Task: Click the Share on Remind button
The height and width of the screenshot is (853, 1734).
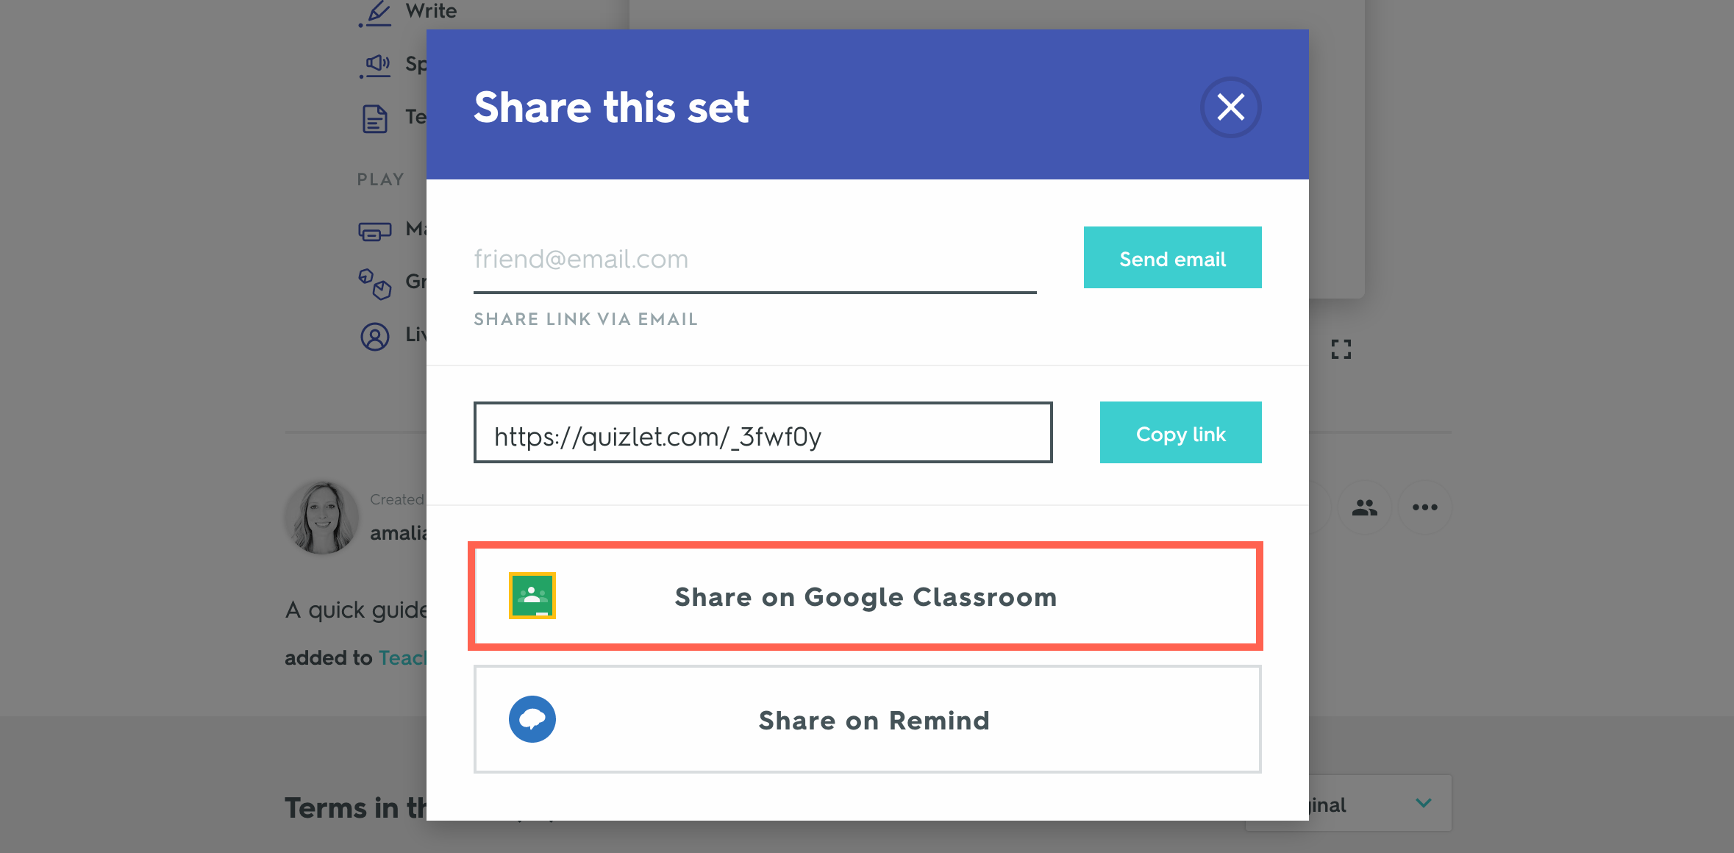Action: tap(868, 720)
